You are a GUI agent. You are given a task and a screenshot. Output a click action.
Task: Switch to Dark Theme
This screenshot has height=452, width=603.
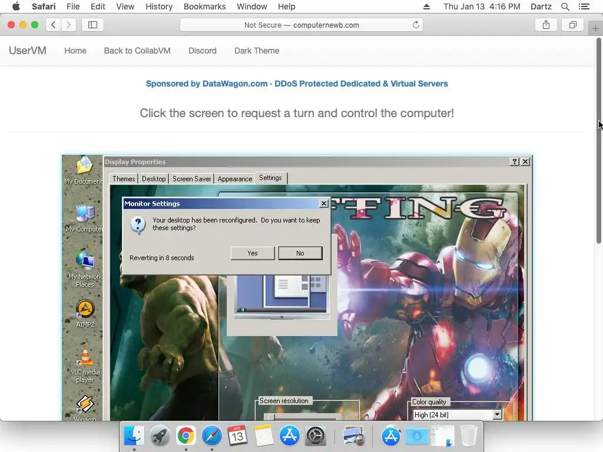[x=257, y=51]
